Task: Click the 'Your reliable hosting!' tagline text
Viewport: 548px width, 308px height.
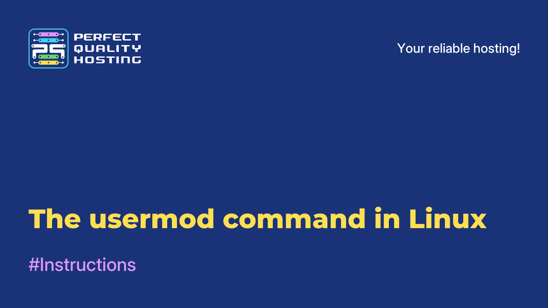Action: tap(458, 48)
